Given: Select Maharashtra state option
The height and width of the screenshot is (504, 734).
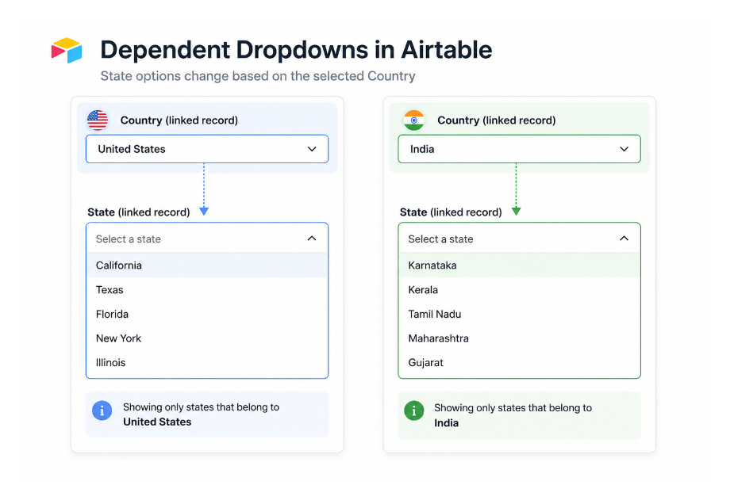Looking at the screenshot, I should (x=519, y=338).
